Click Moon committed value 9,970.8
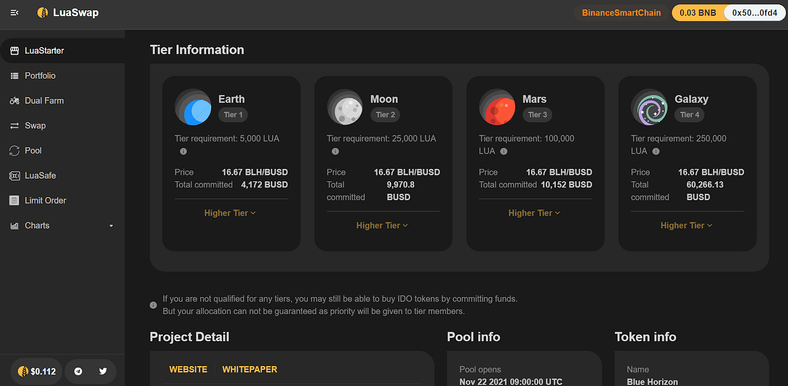The width and height of the screenshot is (788, 386). tap(401, 185)
